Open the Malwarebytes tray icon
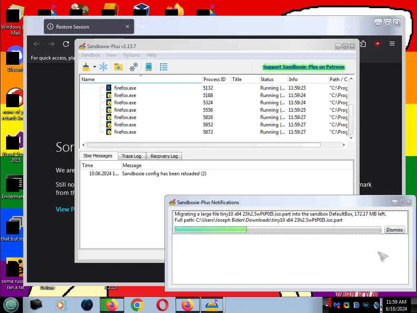Viewport: 417px width, 313px height. click(337, 305)
